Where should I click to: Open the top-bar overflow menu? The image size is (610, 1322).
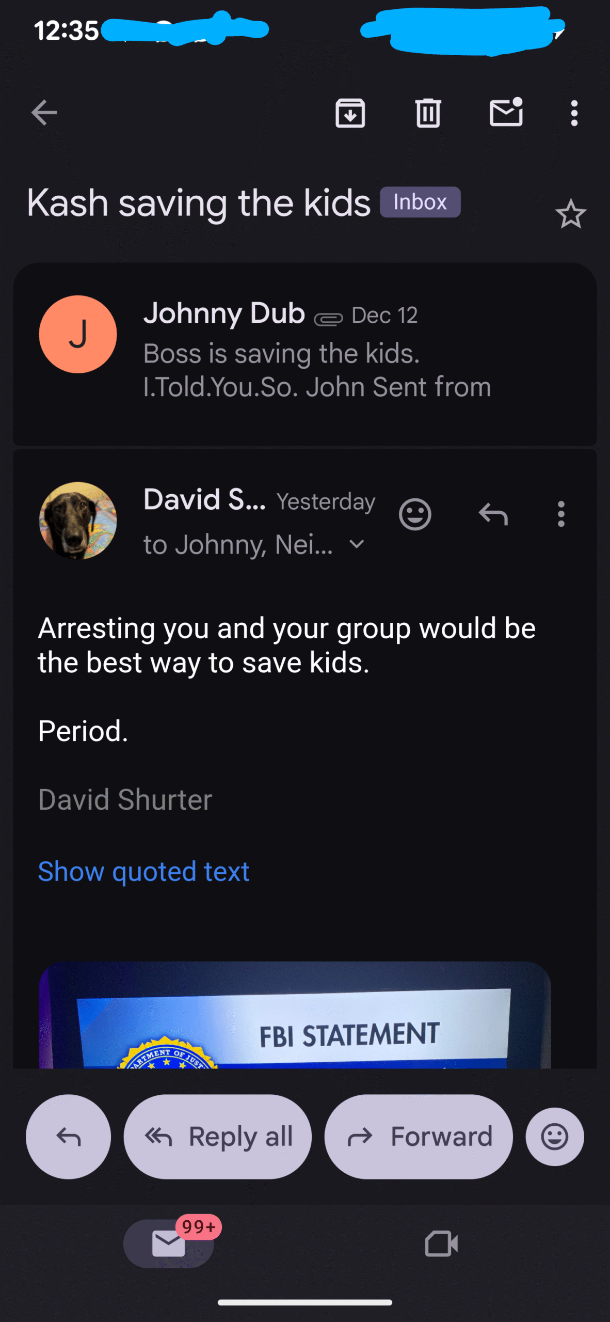pos(574,113)
